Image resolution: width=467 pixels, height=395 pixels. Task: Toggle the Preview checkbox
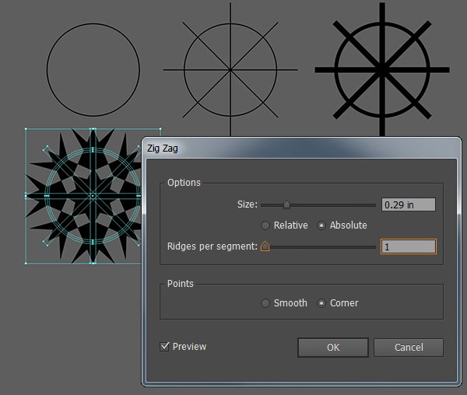tap(164, 347)
